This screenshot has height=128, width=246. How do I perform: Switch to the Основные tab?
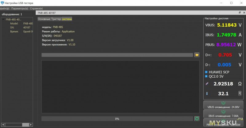(x=44, y=19)
